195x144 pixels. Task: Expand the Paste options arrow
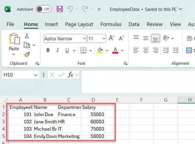14,54
